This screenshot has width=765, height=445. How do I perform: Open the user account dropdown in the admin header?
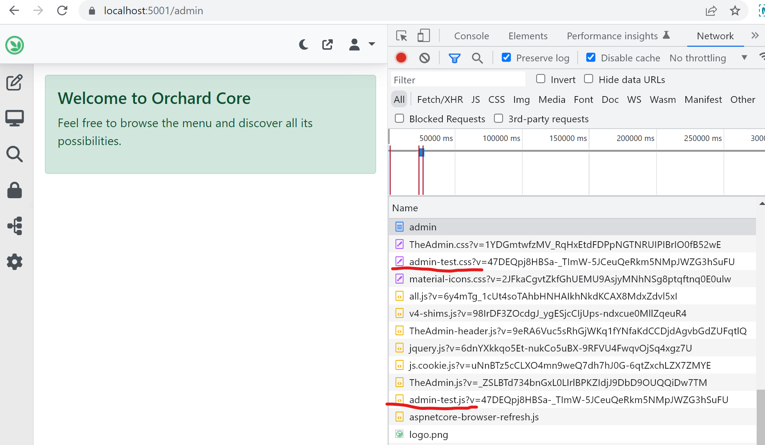tap(362, 44)
